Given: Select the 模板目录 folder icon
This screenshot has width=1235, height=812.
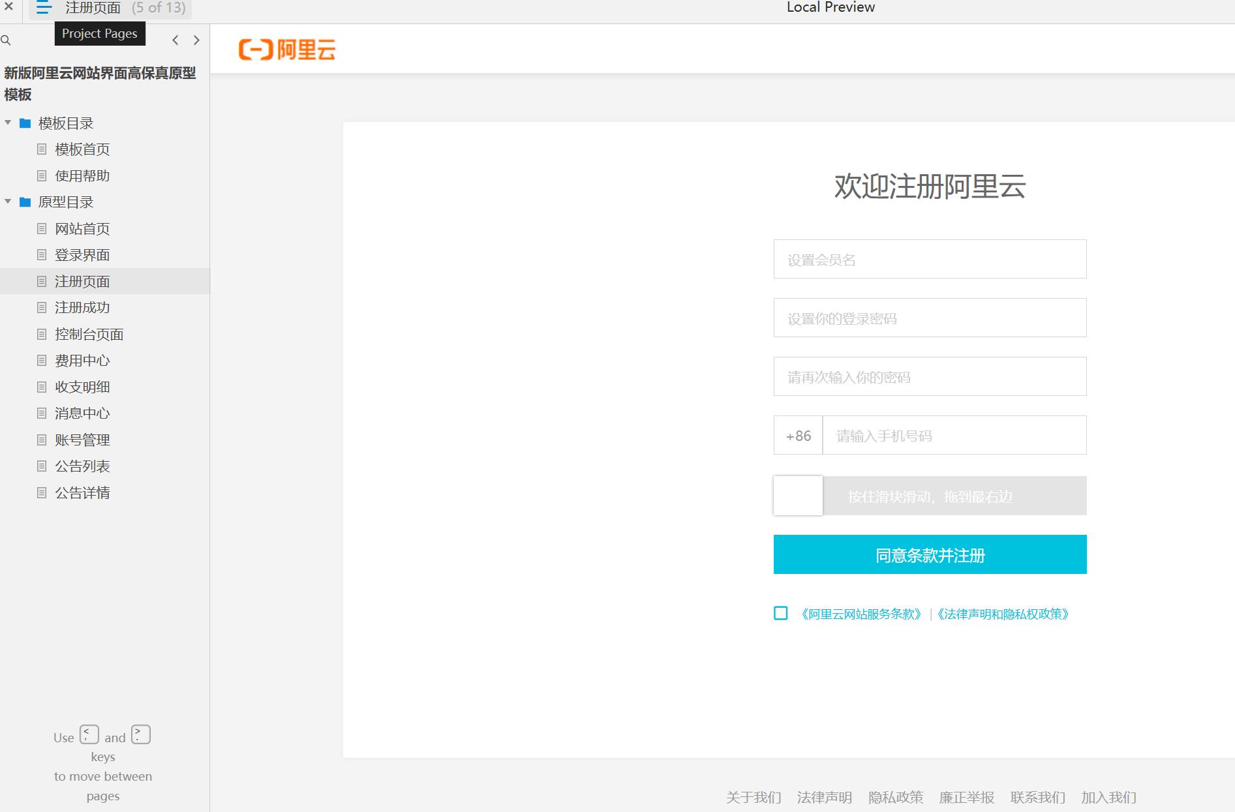Looking at the screenshot, I should [25, 123].
